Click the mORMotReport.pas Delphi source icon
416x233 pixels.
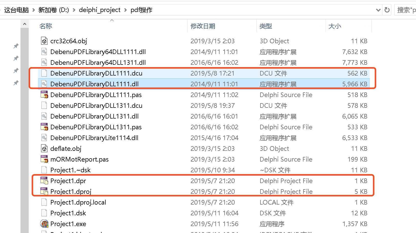pos(44,159)
